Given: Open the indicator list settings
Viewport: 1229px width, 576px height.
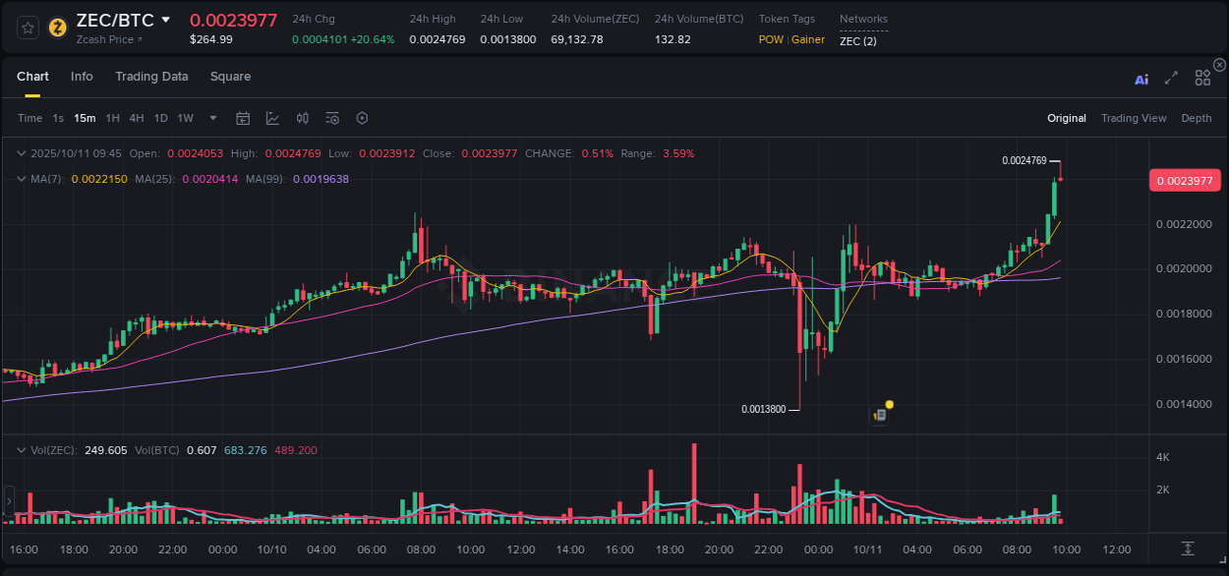Looking at the screenshot, I should 332,118.
